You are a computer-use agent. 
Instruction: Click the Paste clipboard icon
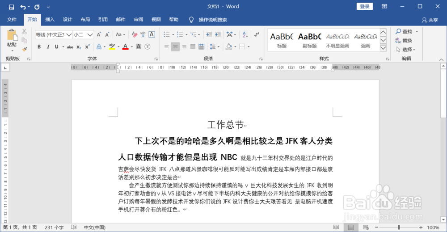[x=12, y=35]
